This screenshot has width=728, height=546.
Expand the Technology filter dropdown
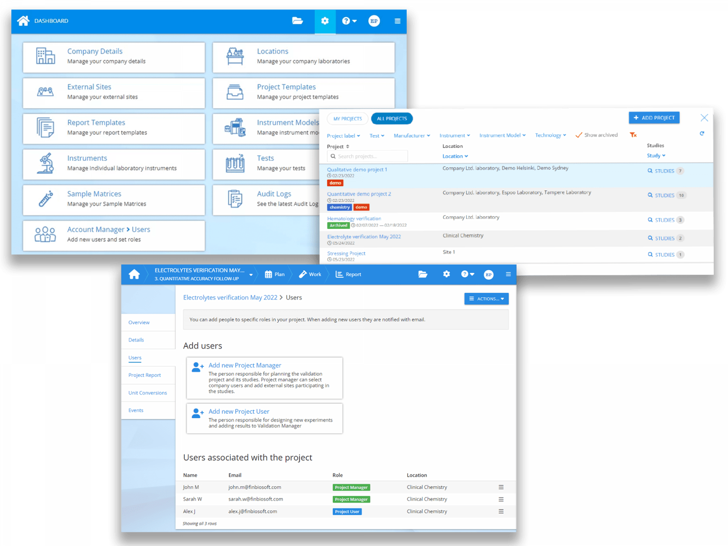click(550, 135)
